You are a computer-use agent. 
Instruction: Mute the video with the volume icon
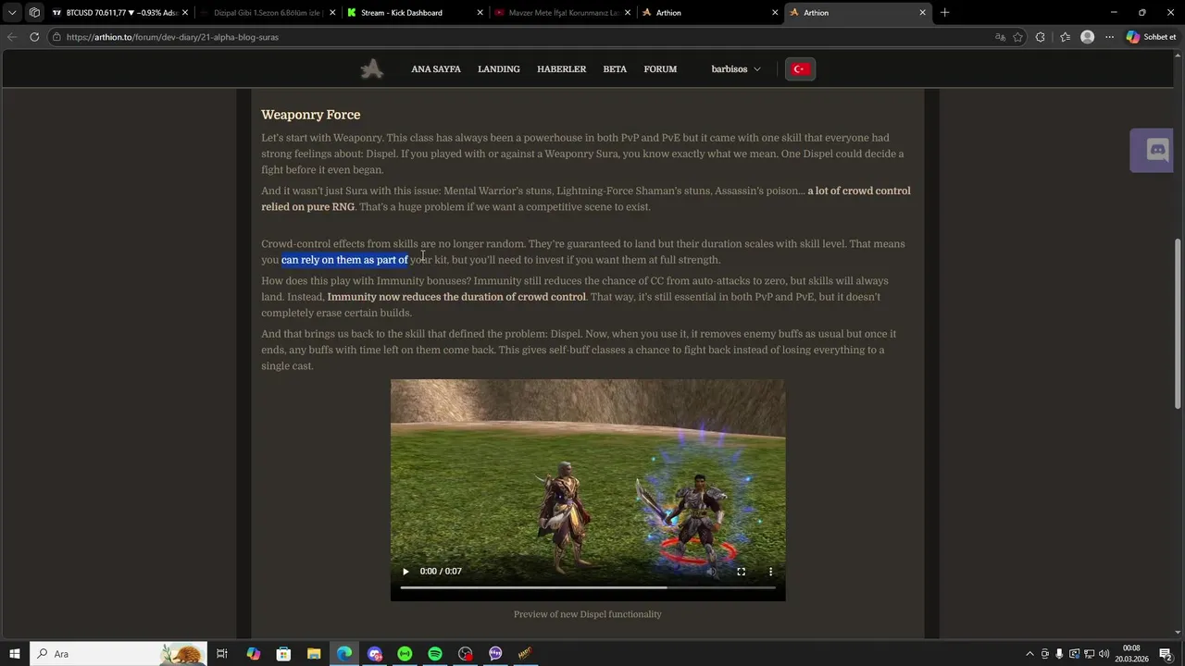[711, 572]
